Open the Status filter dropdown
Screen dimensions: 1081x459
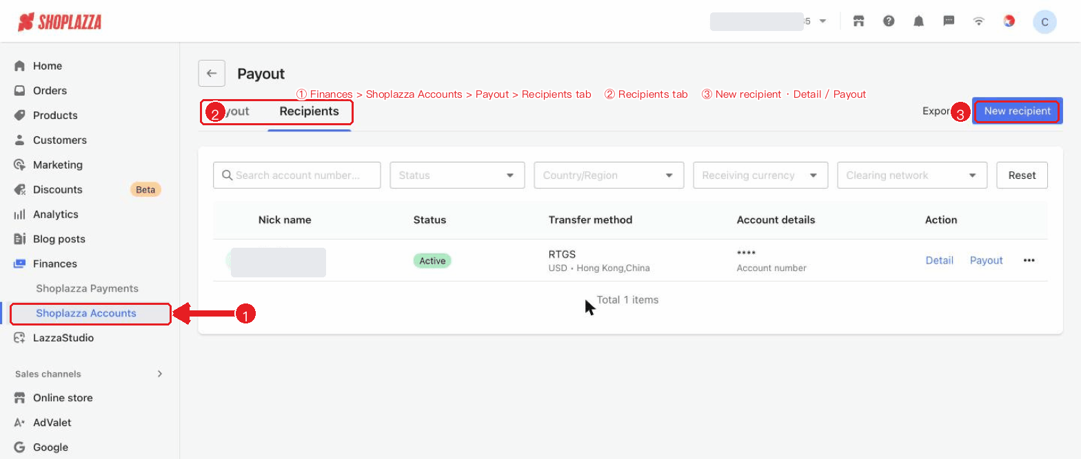click(x=457, y=175)
